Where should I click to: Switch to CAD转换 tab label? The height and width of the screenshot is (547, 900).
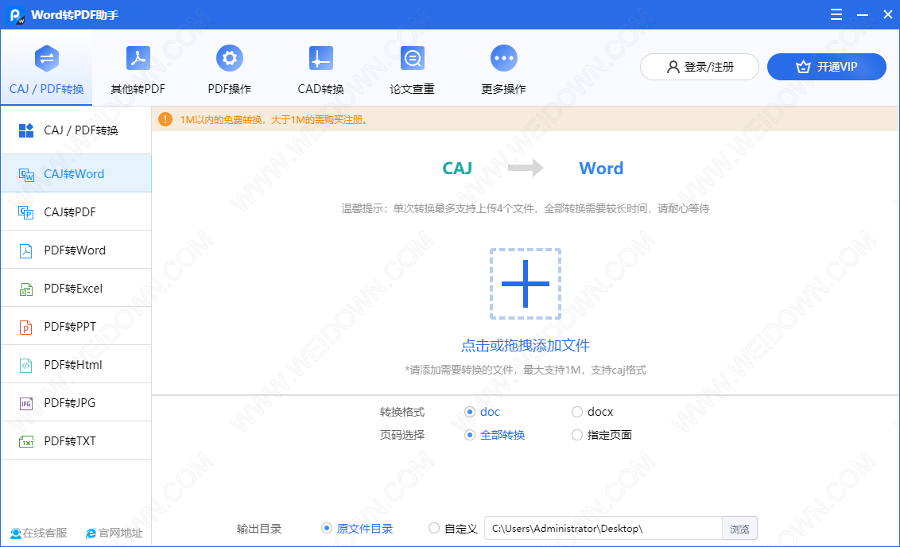(321, 89)
